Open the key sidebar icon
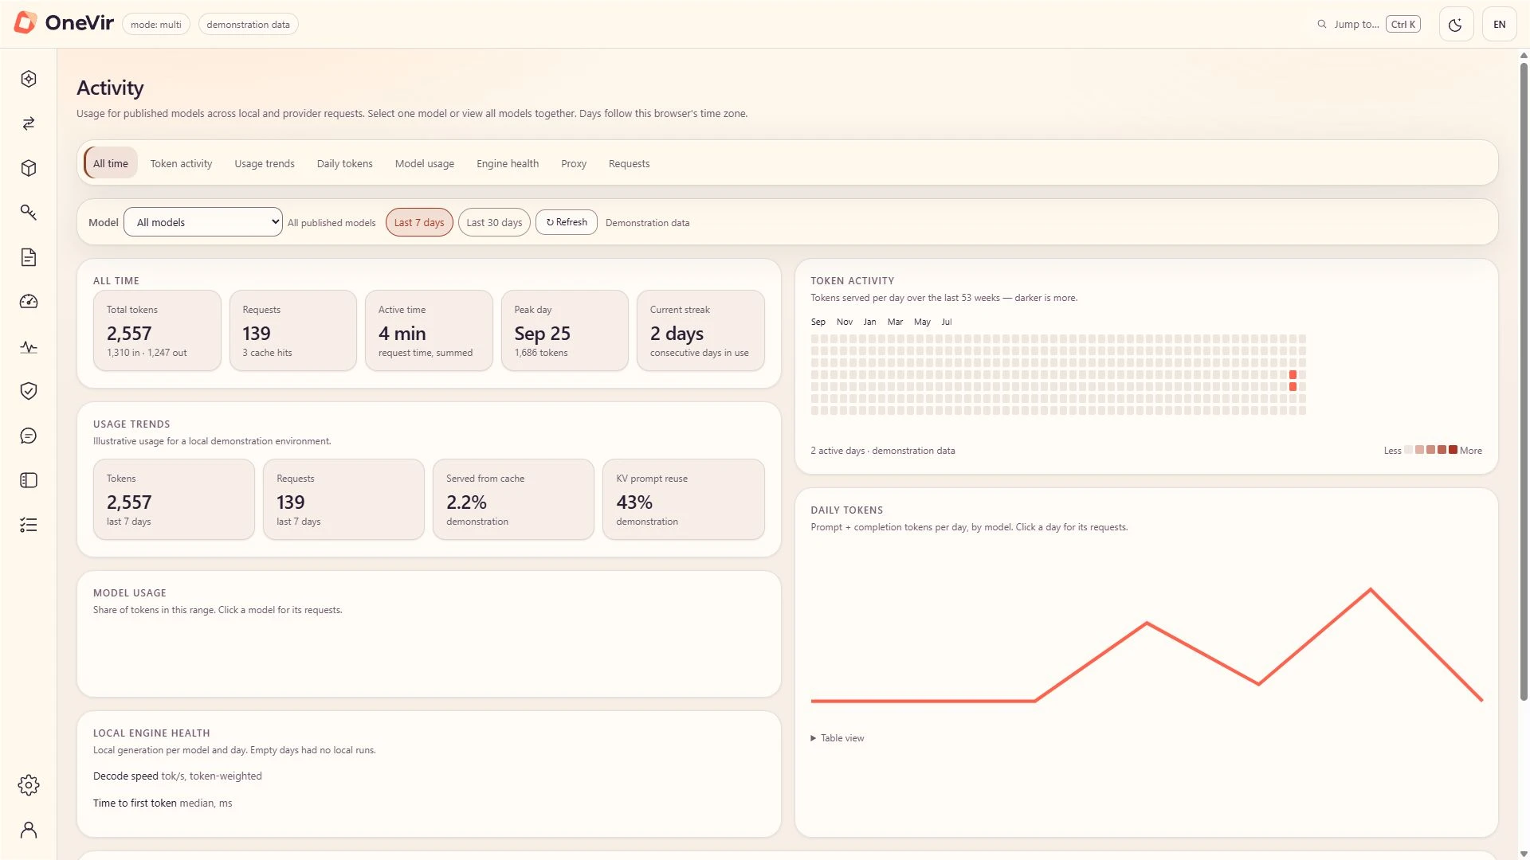Screen dimensions: 1530x860 pyautogui.click(x=29, y=213)
